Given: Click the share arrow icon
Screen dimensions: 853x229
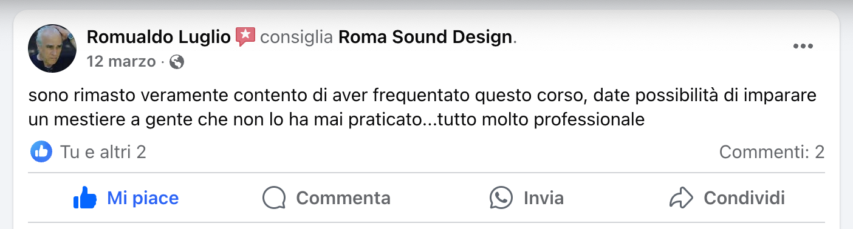Looking at the screenshot, I should coord(680,197).
